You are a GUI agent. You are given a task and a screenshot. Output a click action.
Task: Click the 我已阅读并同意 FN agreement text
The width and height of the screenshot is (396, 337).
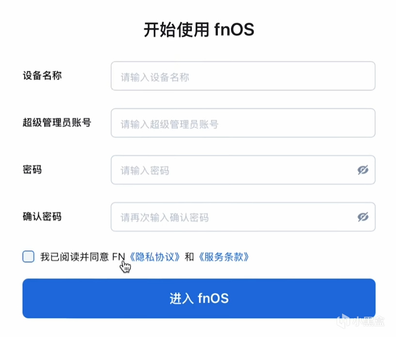(78, 257)
